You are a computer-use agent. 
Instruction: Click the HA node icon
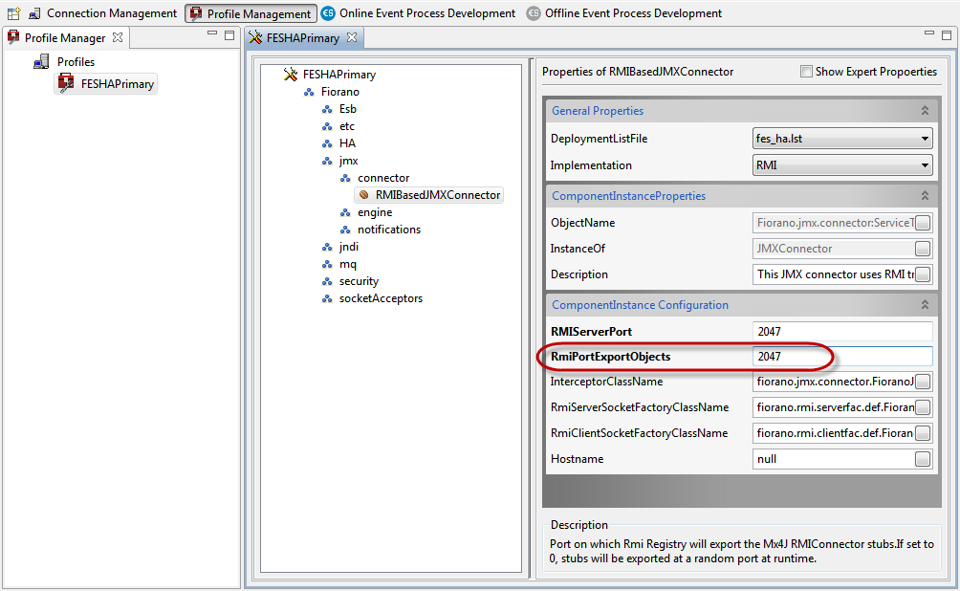point(328,143)
